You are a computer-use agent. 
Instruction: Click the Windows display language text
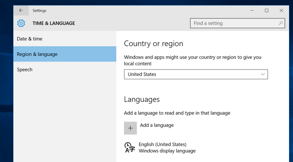[167, 151]
